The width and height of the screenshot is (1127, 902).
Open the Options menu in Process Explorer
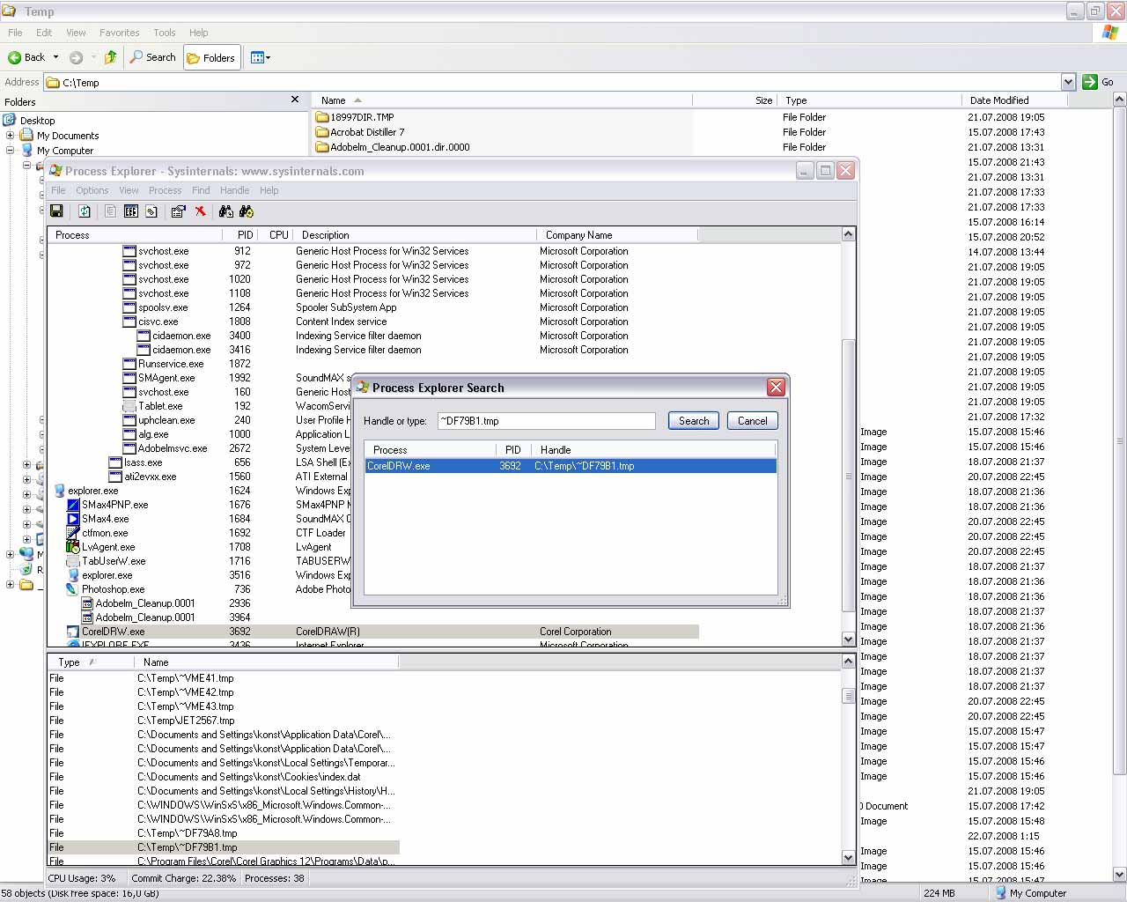[x=92, y=190]
